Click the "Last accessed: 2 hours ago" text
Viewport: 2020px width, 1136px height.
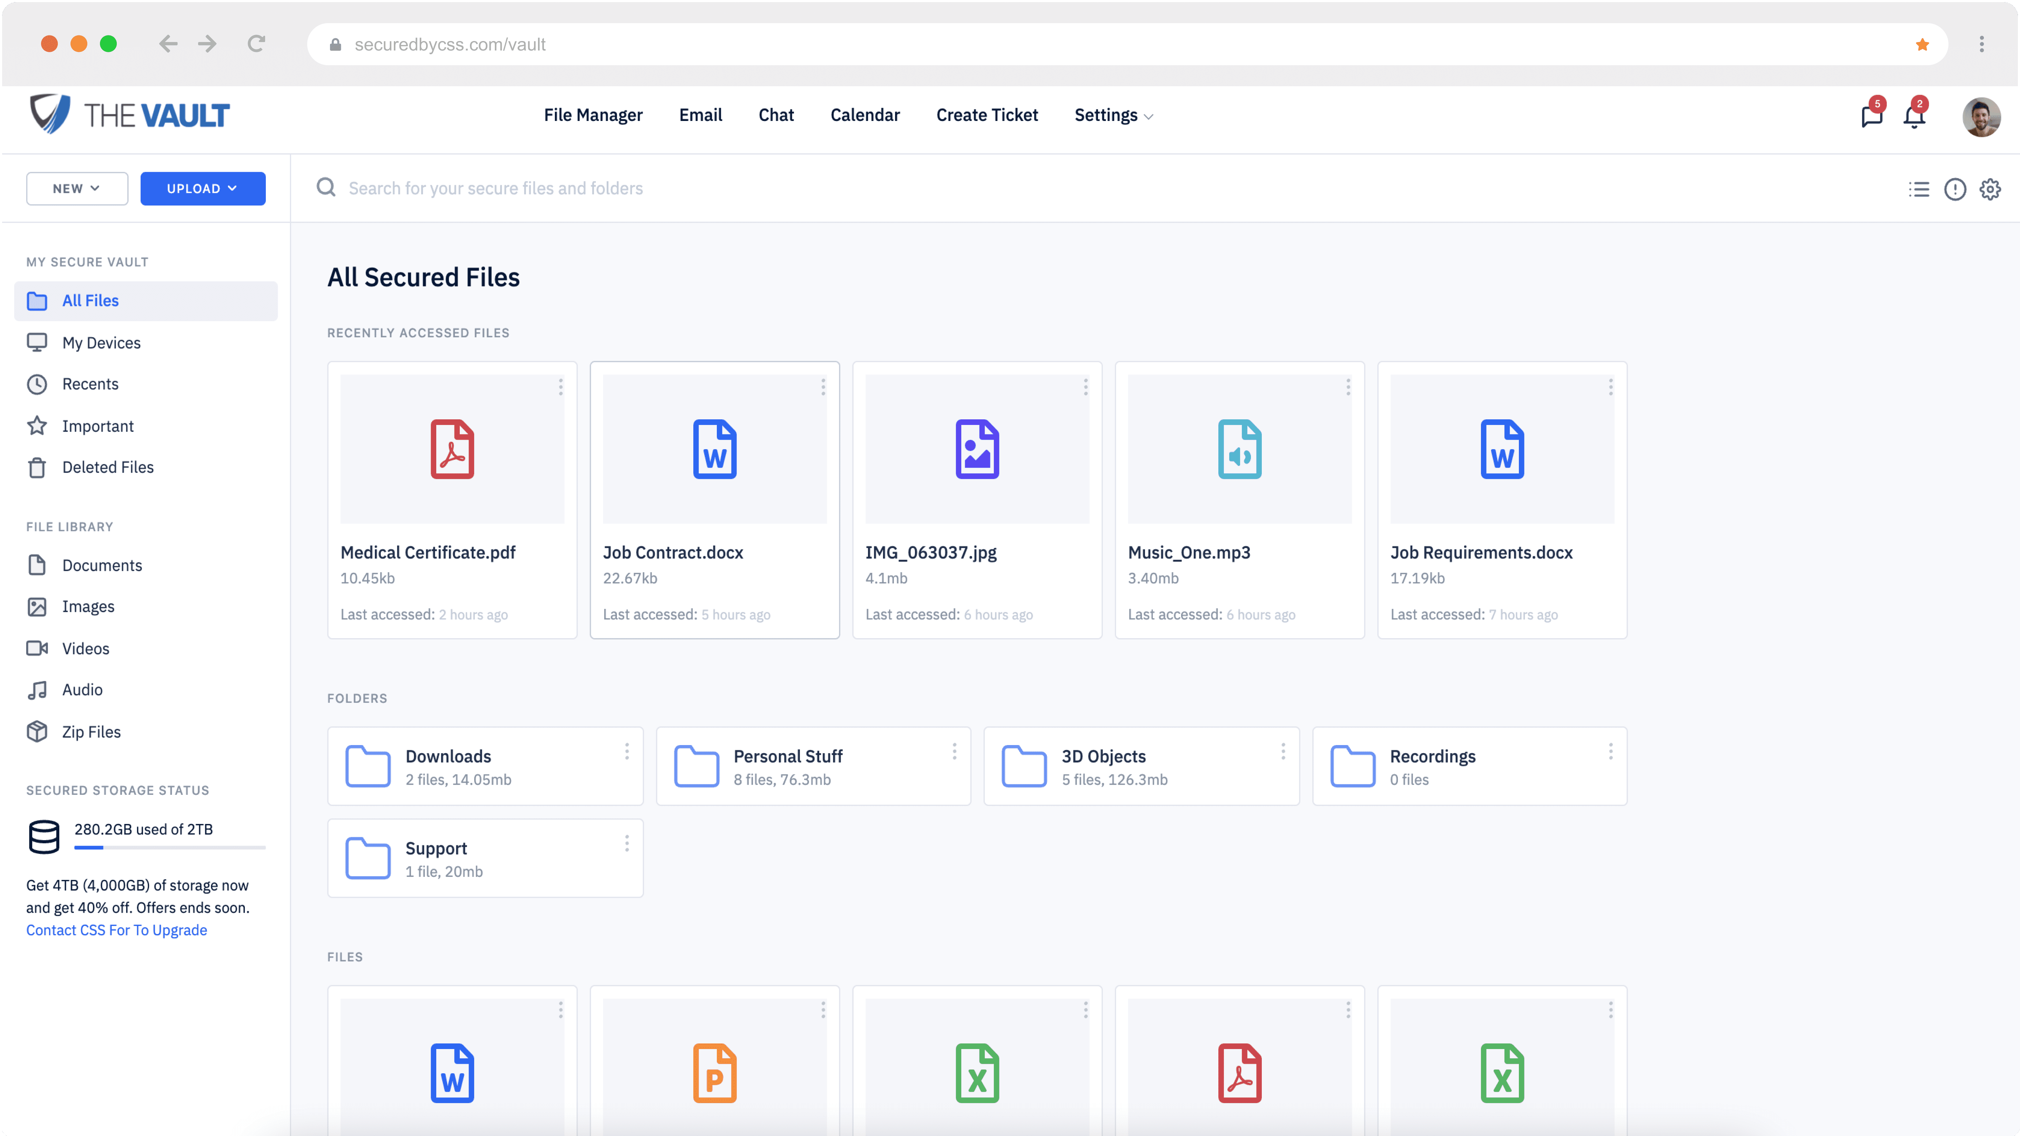pyautogui.click(x=424, y=615)
